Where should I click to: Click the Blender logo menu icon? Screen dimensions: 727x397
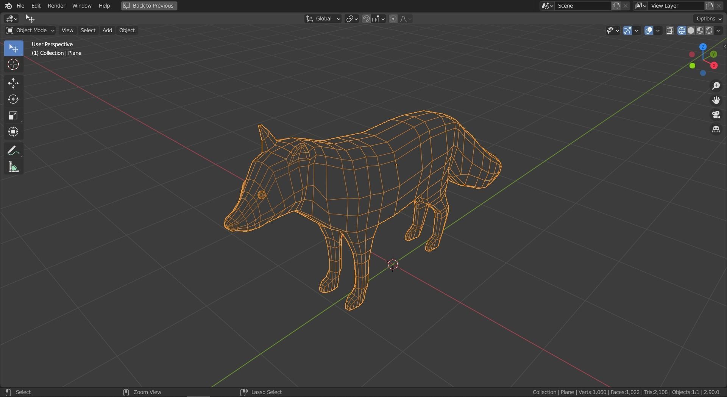[x=8, y=6]
